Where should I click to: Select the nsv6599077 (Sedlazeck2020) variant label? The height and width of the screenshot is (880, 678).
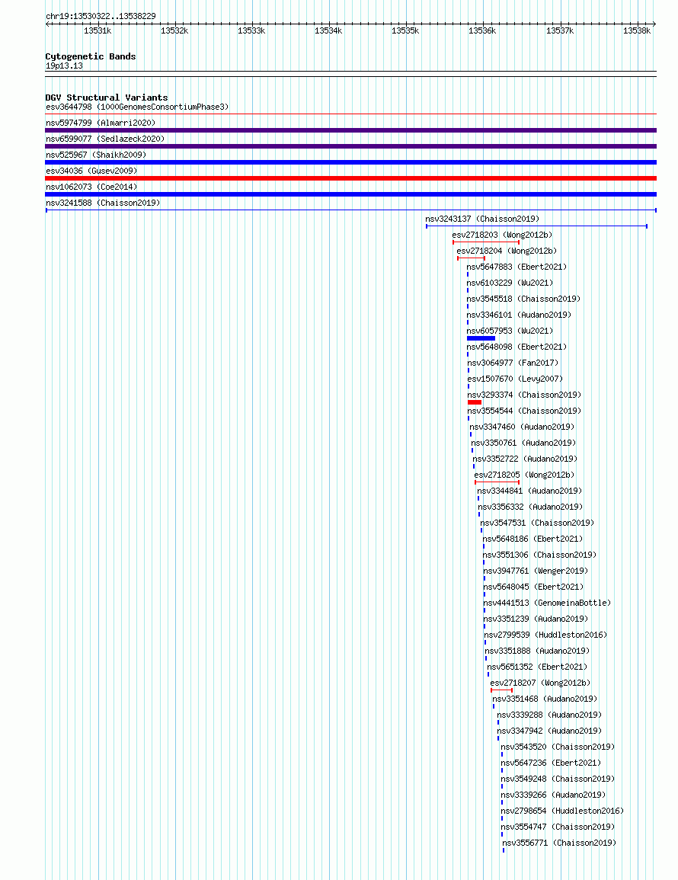coord(105,139)
